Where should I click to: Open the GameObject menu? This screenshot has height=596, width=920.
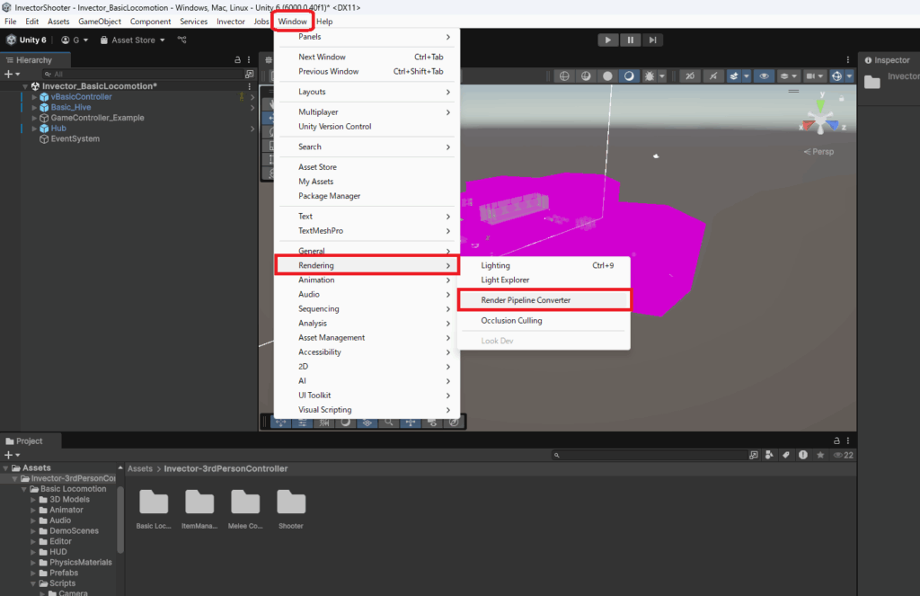[100, 22]
